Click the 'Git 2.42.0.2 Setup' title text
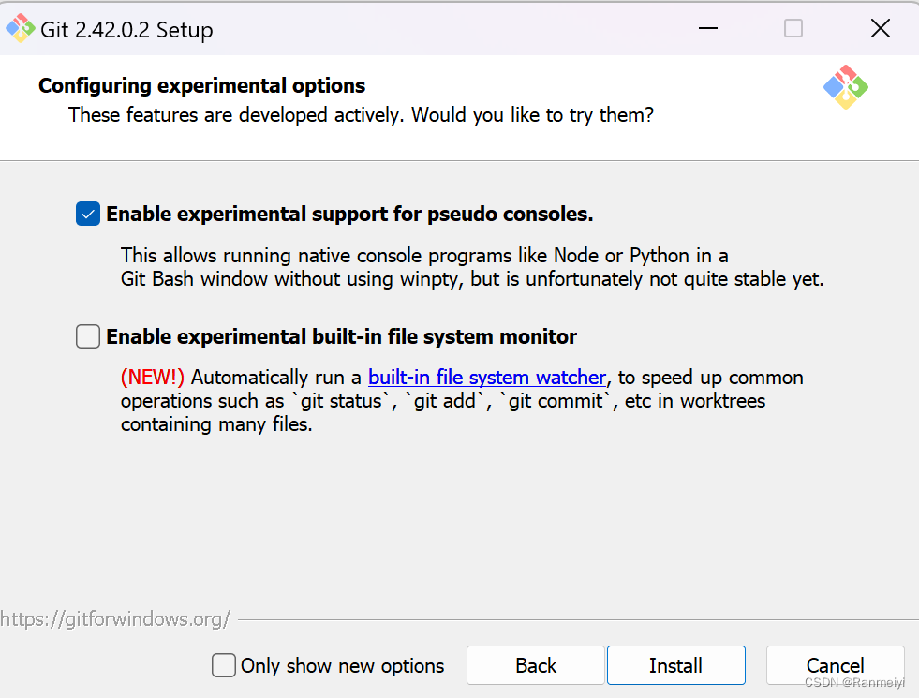This screenshot has height=698, width=919. pyautogui.click(x=126, y=30)
